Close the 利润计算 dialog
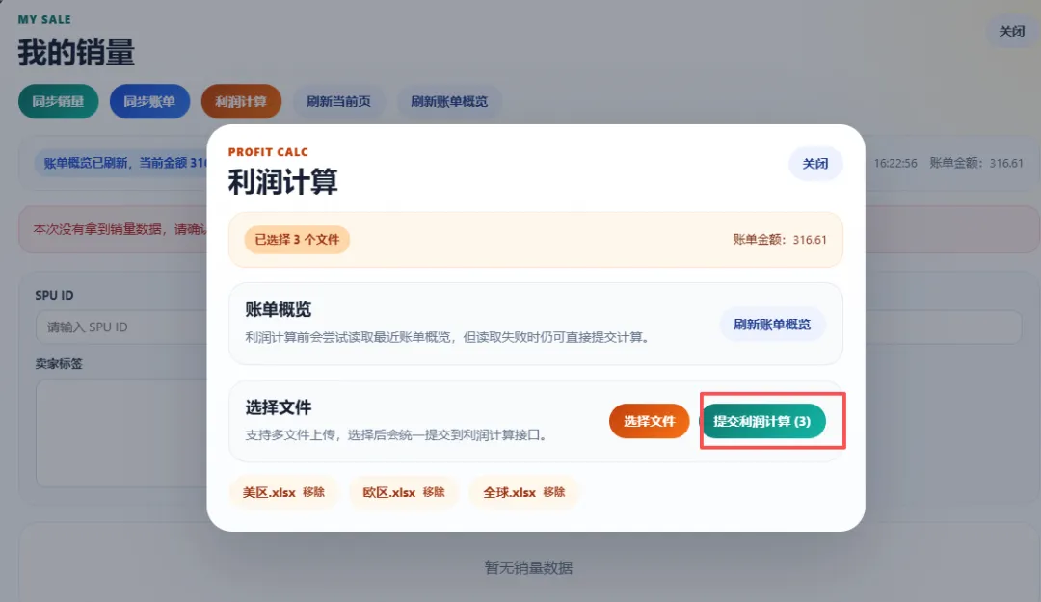Viewport: 1041px width, 602px height. pyautogui.click(x=815, y=164)
